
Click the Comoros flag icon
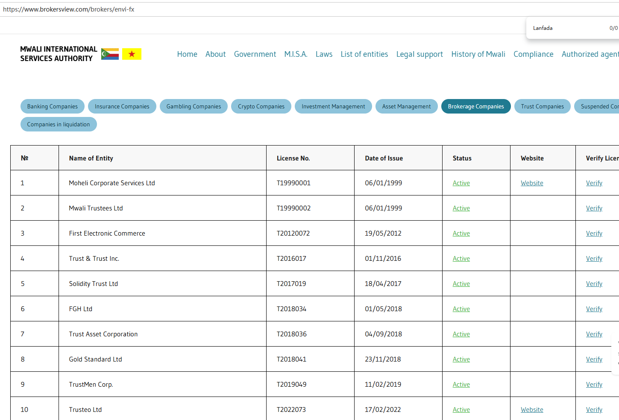[x=110, y=54]
